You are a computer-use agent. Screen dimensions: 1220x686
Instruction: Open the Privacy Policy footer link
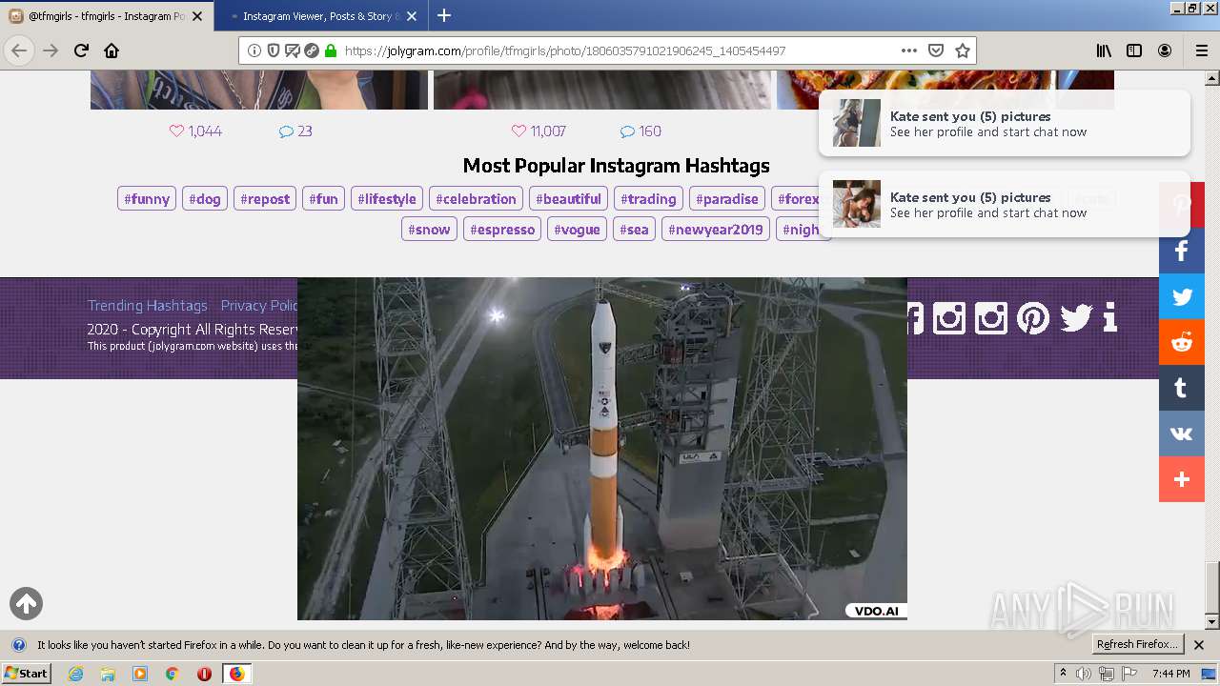[x=259, y=305]
